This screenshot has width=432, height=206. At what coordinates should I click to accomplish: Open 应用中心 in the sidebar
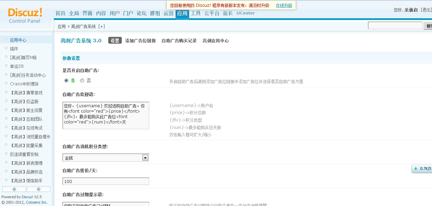(18, 40)
